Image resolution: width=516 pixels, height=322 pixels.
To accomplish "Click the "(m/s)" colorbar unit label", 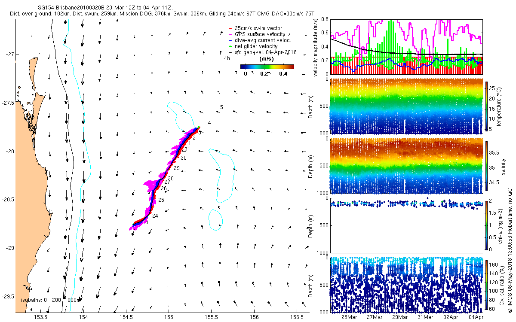I will (x=267, y=59).
